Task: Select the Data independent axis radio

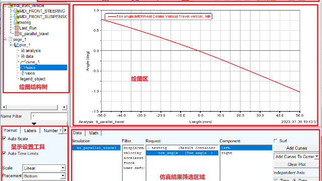Action: pyautogui.click(x=295, y=180)
